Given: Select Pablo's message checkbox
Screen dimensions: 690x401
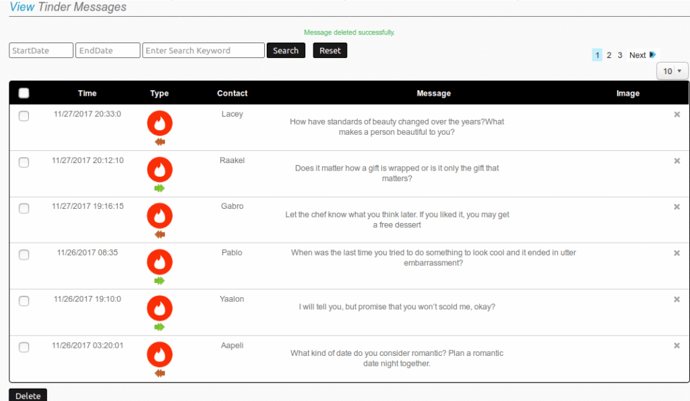Looking at the screenshot, I should pyautogui.click(x=24, y=255).
